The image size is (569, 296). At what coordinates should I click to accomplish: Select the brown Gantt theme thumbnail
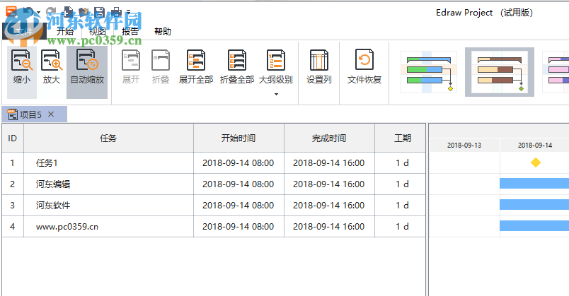[500, 72]
